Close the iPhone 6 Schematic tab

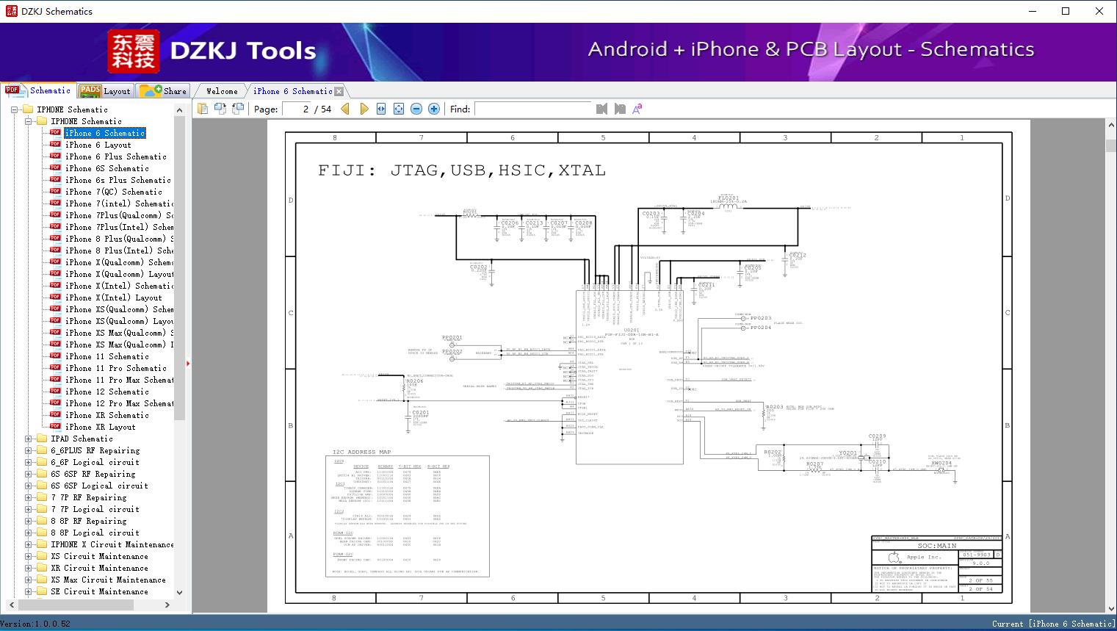tap(339, 92)
